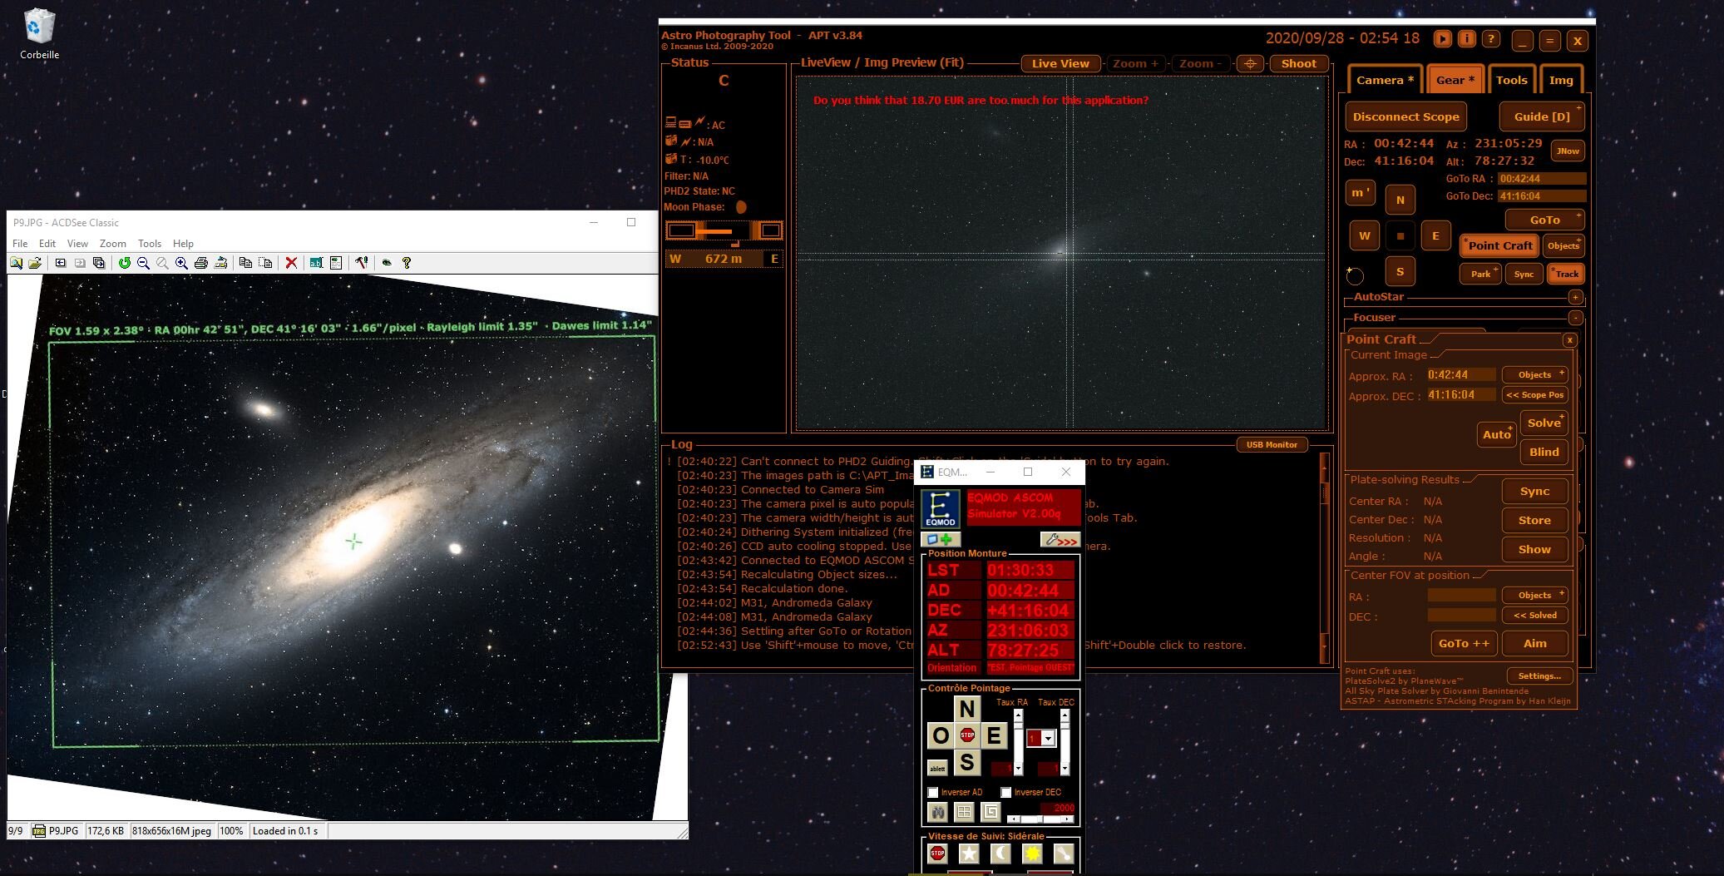The image size is (1724, 876).
Task: Click the question mark Help icon in ACDSee
Action: (x=407, y=263)
